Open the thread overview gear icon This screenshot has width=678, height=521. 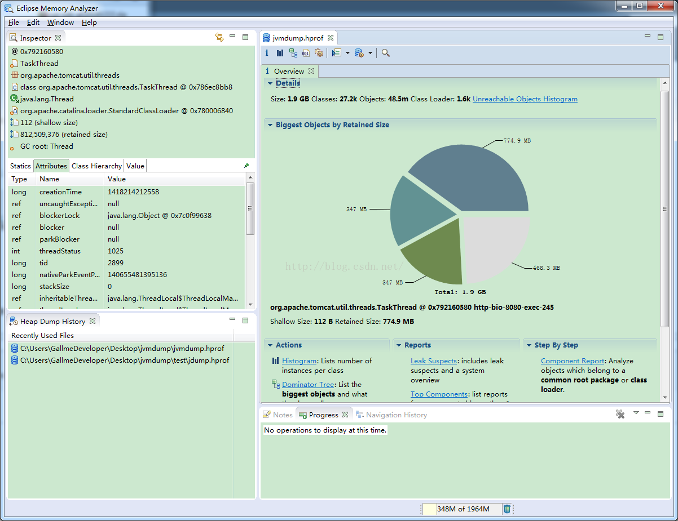[x=319, y=53]
